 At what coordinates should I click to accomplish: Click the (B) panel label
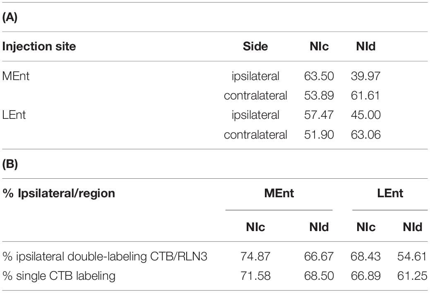tap(10, 164)
